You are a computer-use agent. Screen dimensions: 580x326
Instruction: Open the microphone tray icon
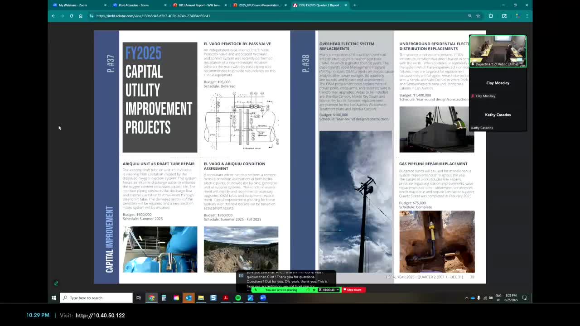pyautogui.click(x=478, y=298)
